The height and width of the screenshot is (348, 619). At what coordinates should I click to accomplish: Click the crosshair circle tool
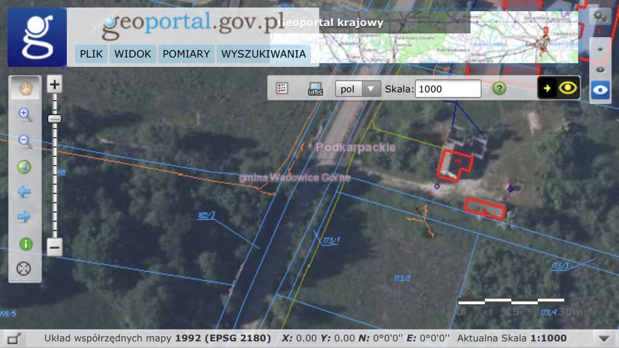tap(24, 269)
